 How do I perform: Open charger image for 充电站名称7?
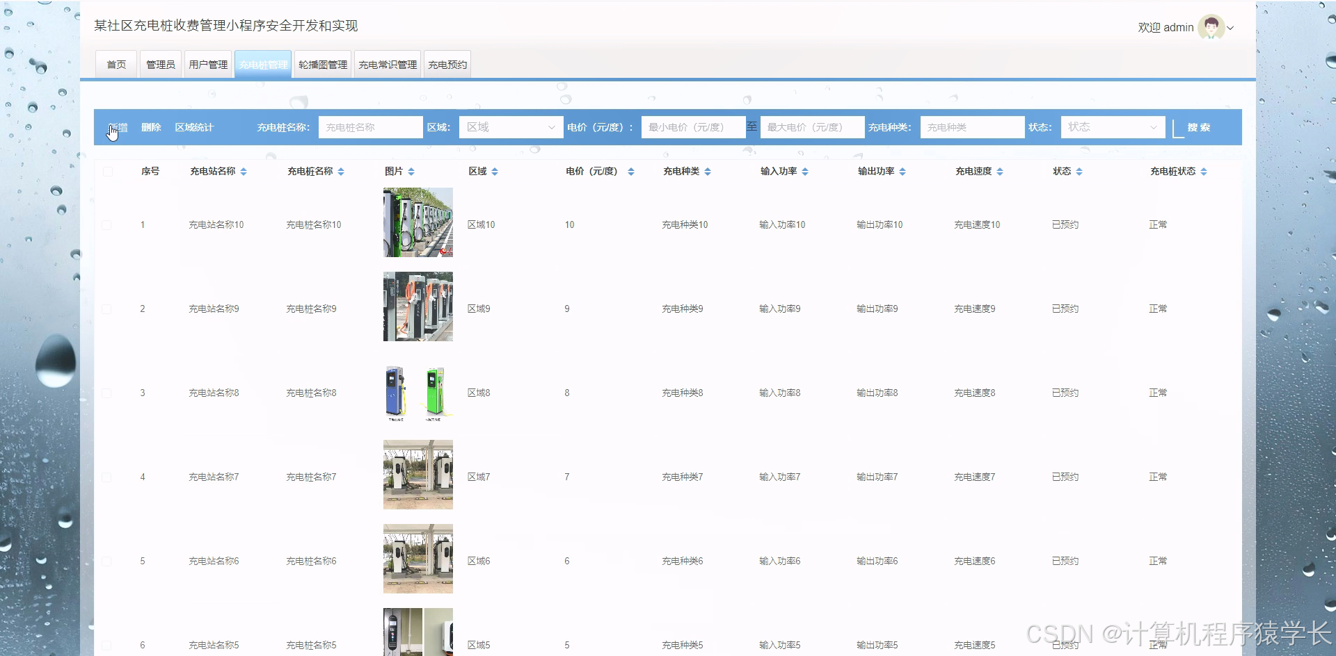pyautogui.click(x=418, y=475)
